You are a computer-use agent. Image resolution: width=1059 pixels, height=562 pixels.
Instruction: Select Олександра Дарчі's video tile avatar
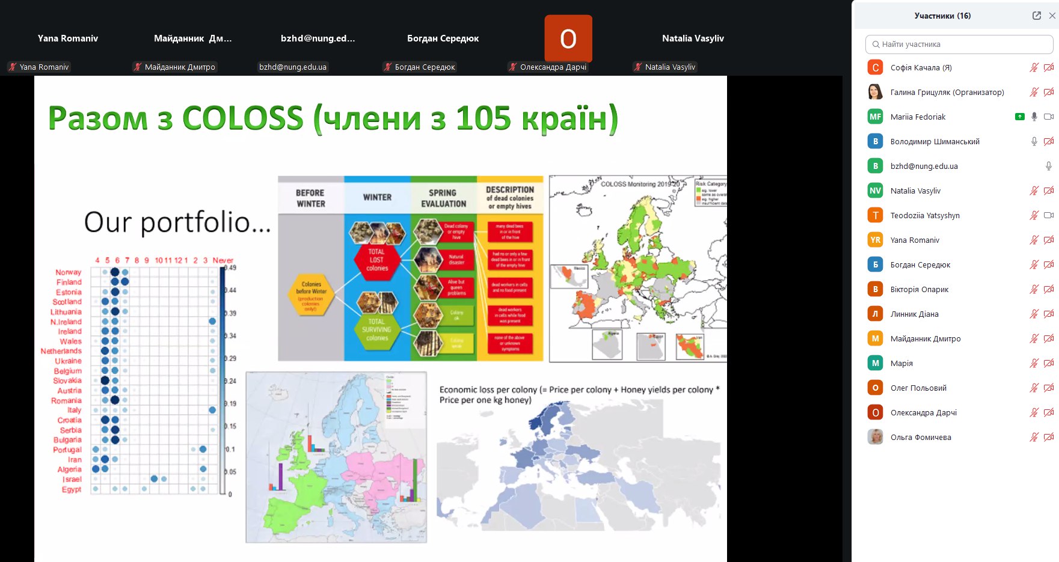(x=568, y=38)
